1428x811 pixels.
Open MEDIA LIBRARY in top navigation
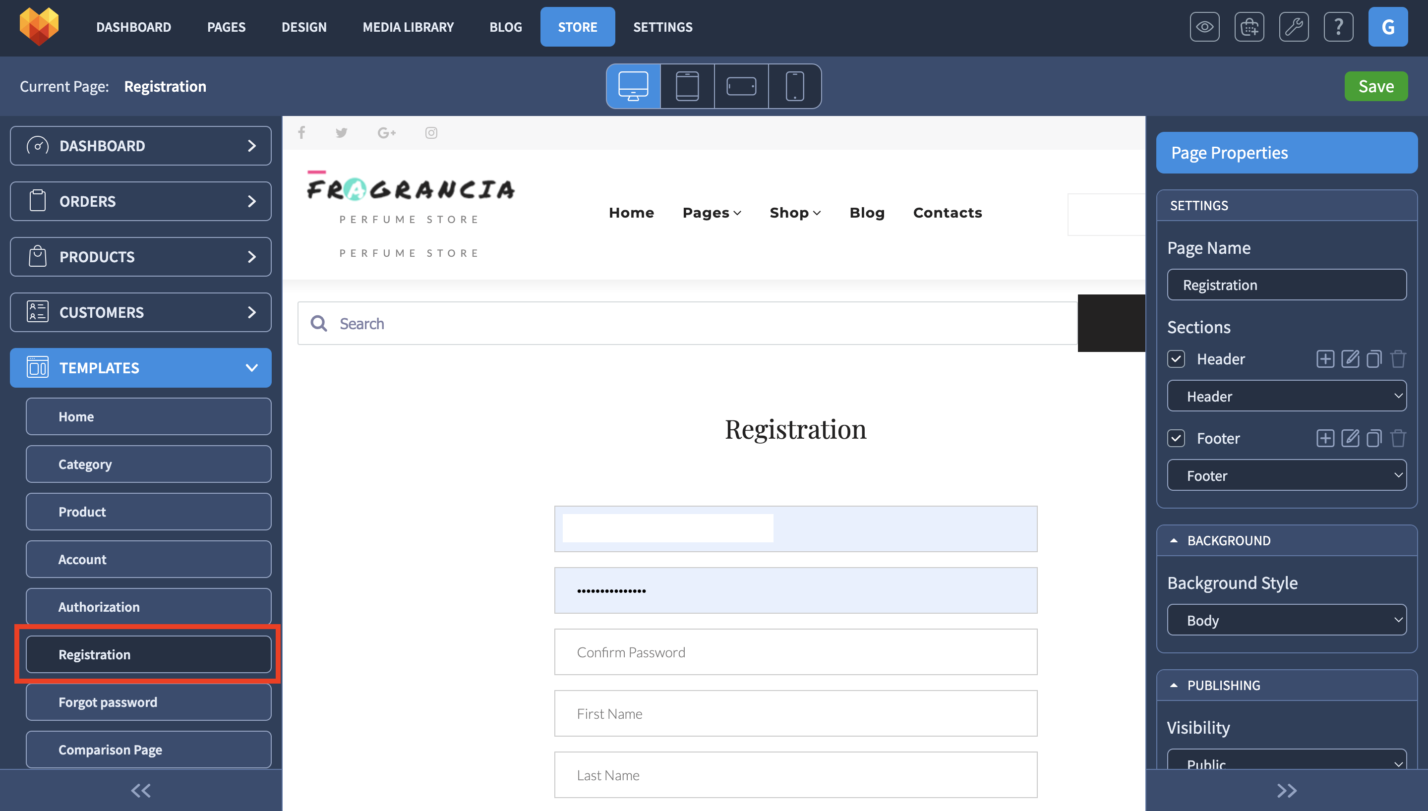click(x=408, y=27)
